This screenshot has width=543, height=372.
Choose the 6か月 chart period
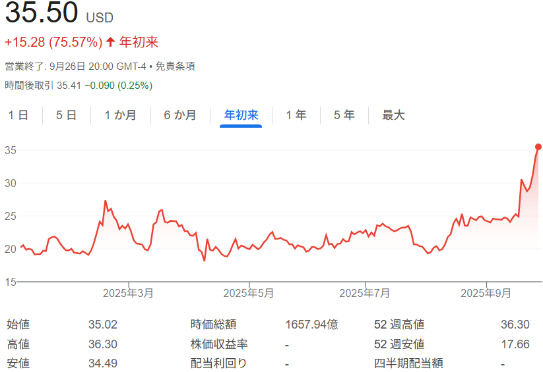point(180,115)
